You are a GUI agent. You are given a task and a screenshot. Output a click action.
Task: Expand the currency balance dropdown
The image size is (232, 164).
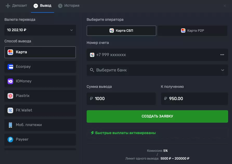[40, 30]
